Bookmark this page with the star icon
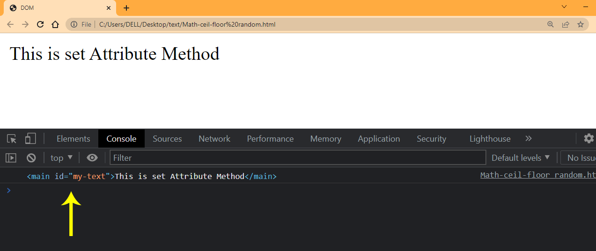The width and height of the screenshot is (596, 251). (x=581, y=24)
